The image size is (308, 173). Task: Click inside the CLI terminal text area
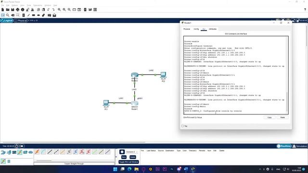tap(235, 75)
